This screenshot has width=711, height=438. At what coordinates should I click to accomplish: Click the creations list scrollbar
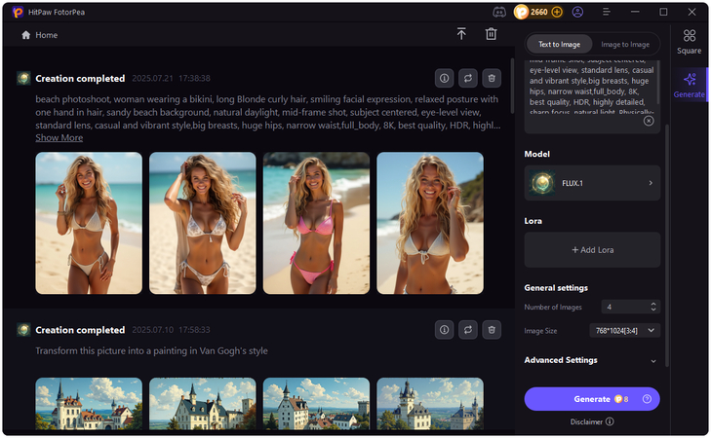point(512,86)
